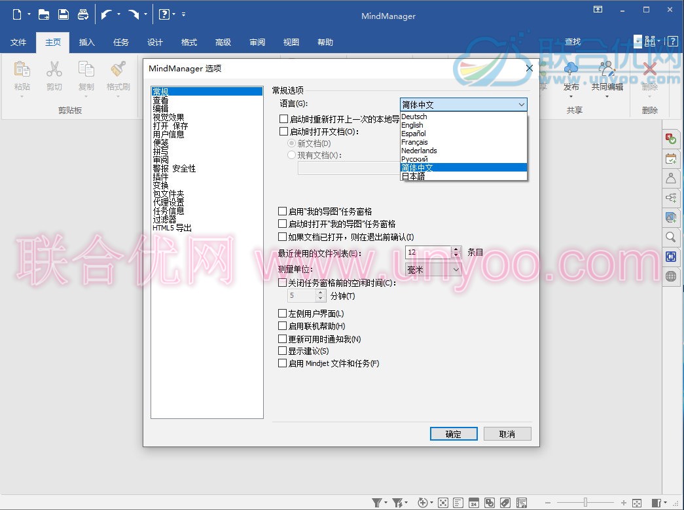Open the globe browser icon in right sidebar
Image resolution: width=684 pixels, height=510 pixels.
(671, 276)
